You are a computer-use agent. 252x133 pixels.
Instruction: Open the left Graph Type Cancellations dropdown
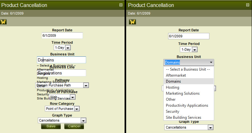pos(83,120)
